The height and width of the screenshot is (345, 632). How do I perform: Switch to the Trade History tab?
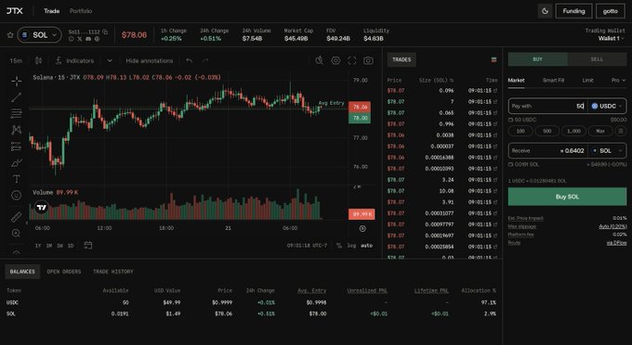point(113,272)
